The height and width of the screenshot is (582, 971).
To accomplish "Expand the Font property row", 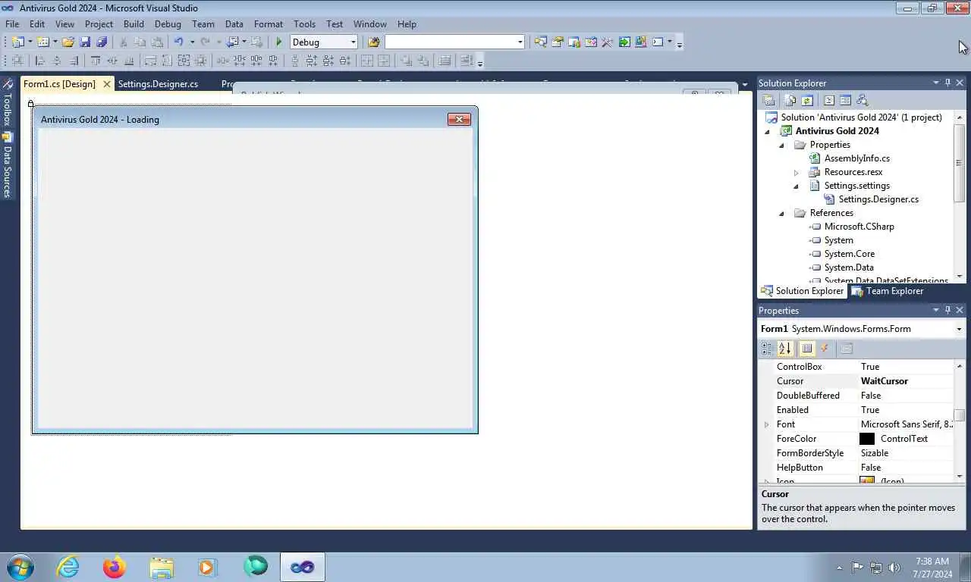I will click(766, 424).
